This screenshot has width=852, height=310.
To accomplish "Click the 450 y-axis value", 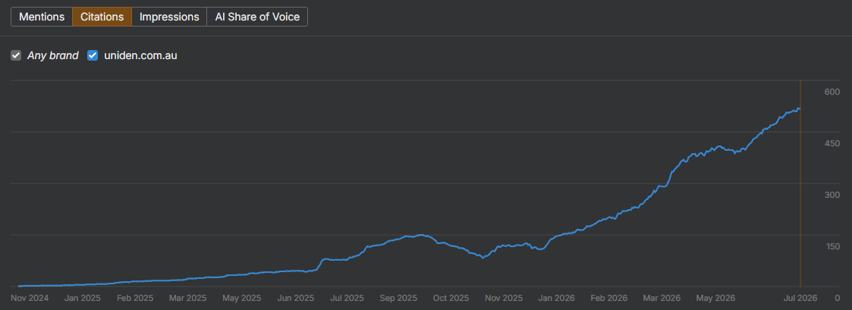I will (x=832, y=143).
